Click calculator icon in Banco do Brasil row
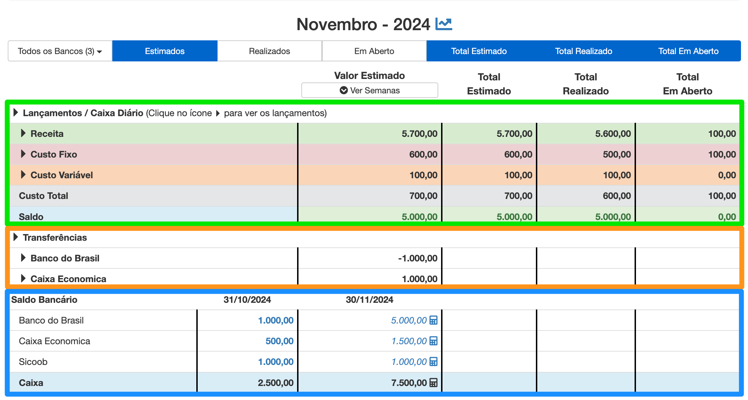The width and height of the screenshot is (748, 400). 434,320
